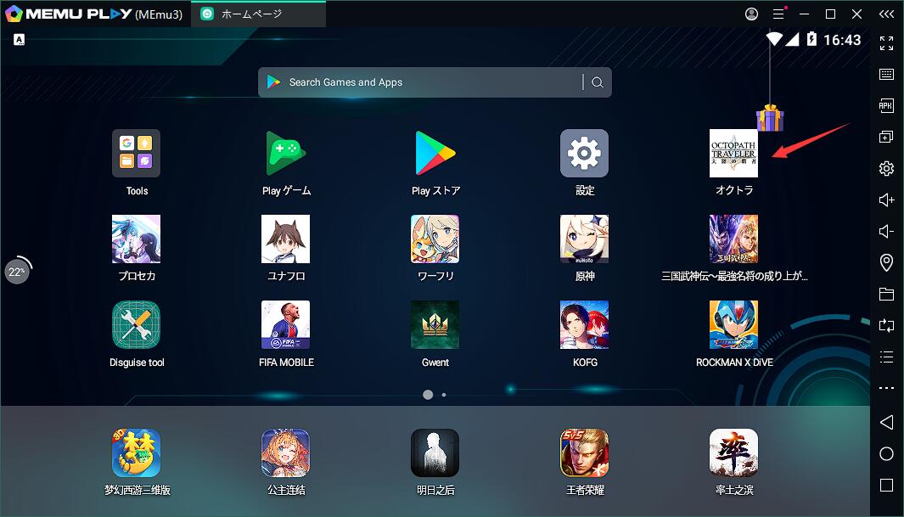904x517 pixels.
Task: Open the APK installation tool in sidebar
Action: click(888, 105)
